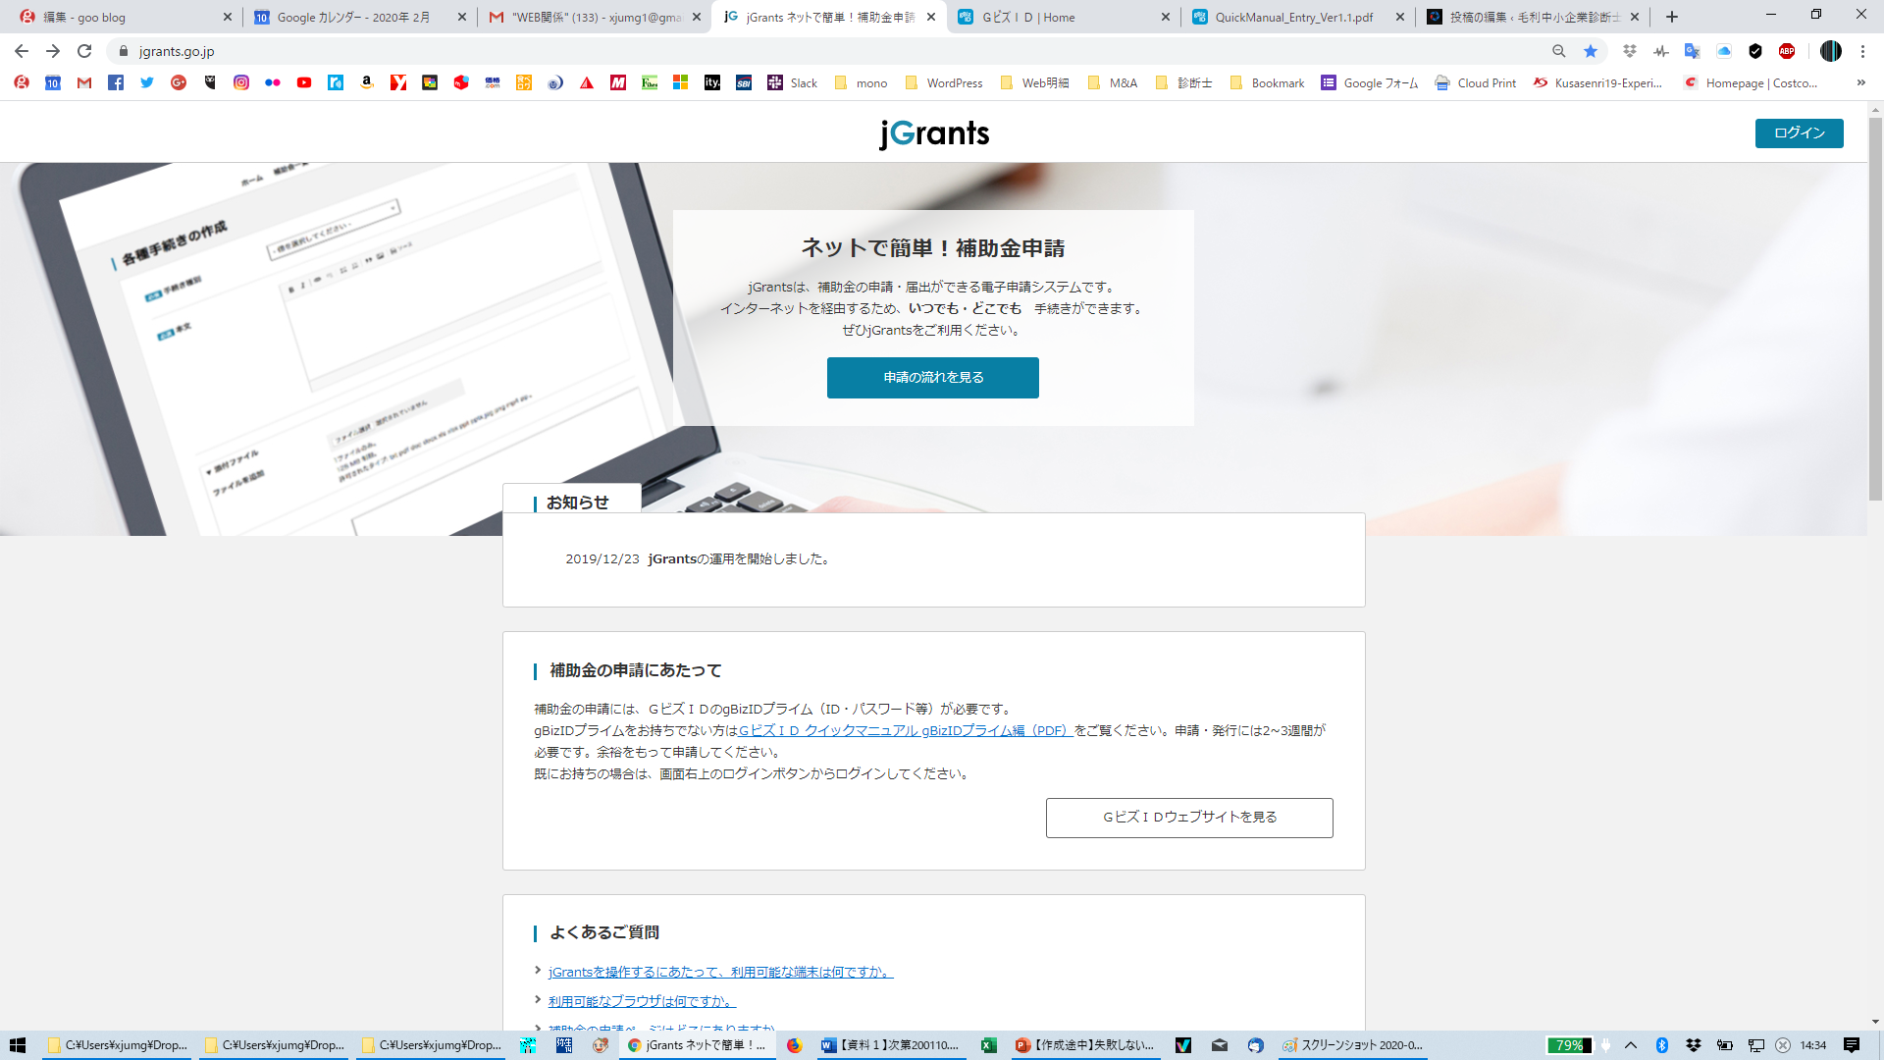Click the bookmark star in address bar

(1591, 51)
